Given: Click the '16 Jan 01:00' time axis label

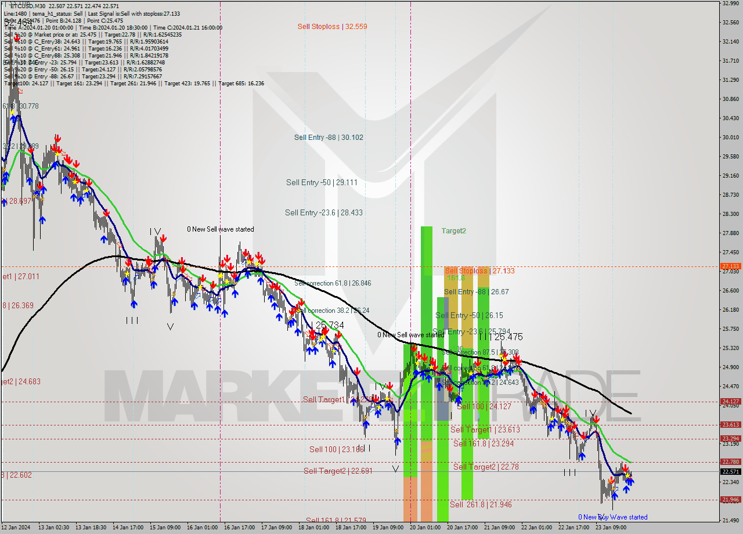Looking at the screenshot, I should pos(202,528).
